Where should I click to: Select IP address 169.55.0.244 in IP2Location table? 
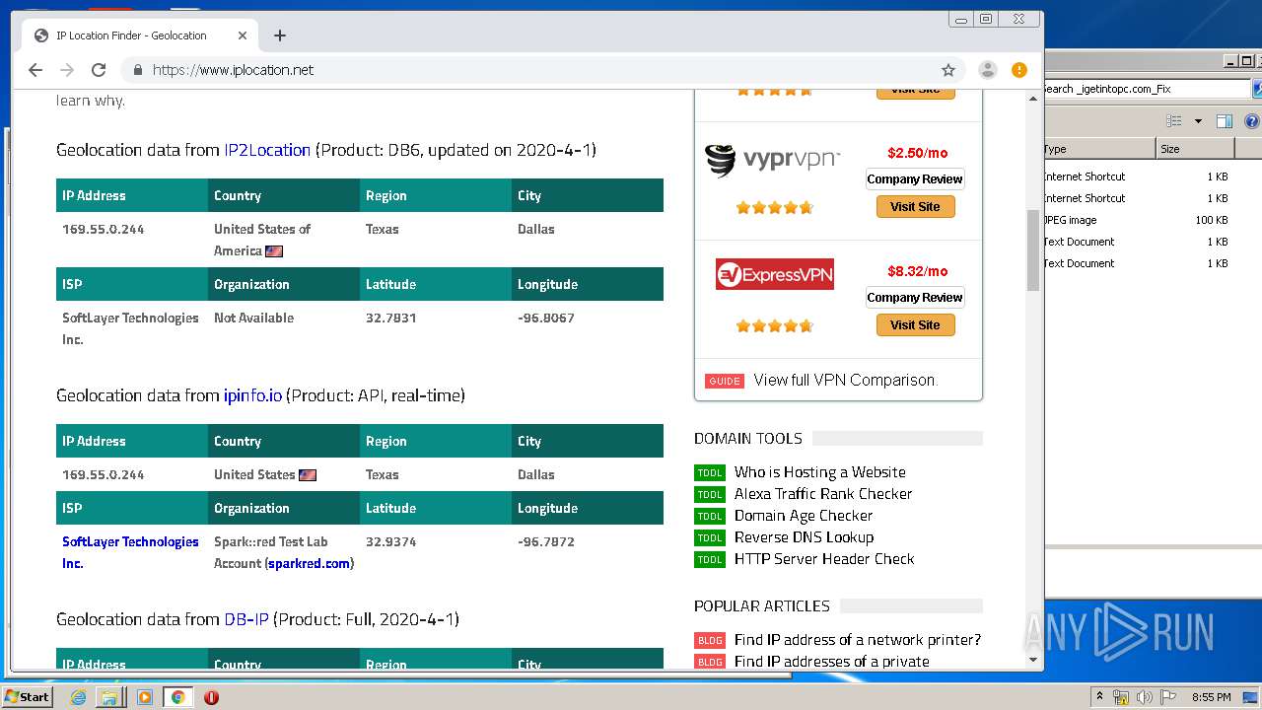[x=104, y=229]
